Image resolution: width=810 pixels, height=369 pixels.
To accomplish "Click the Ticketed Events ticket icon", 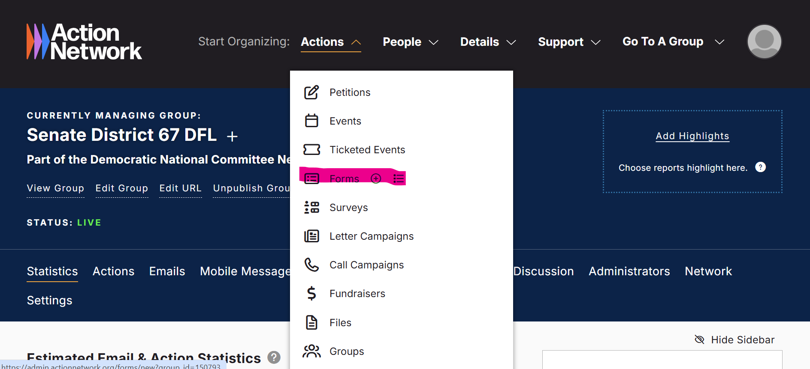I will coord(311,150).
